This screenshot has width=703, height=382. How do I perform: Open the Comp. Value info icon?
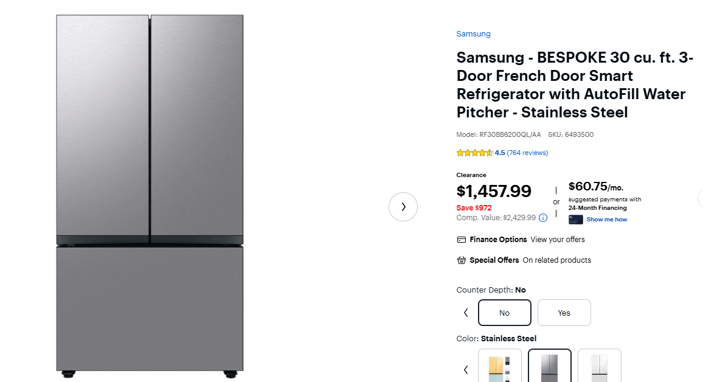pyautogui.click(x=543, y=218)
